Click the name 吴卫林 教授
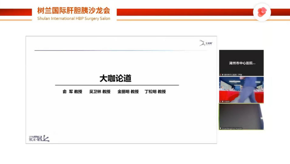 tap(100, 92)
